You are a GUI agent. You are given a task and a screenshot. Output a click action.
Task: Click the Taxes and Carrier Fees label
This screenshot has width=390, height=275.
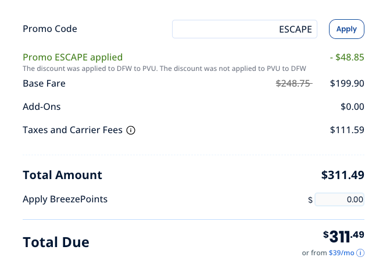pyautogui.click(x=73, y=130)
